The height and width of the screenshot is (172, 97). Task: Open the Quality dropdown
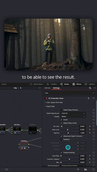pyautogui.click(x=73, y=116)
